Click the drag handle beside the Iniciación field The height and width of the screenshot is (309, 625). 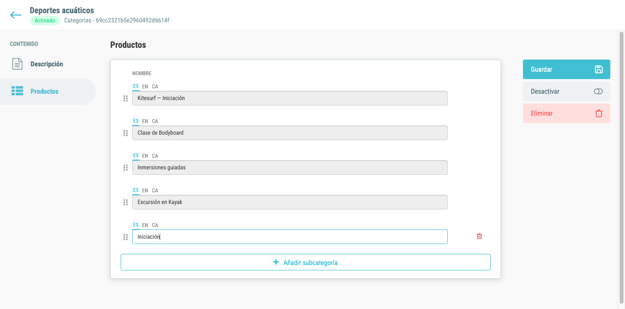coord(125,237)
